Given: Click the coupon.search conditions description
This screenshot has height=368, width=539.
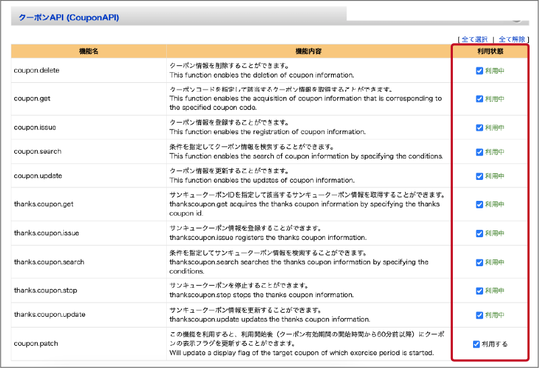Looking at the screenshot, I should point(306,152).
